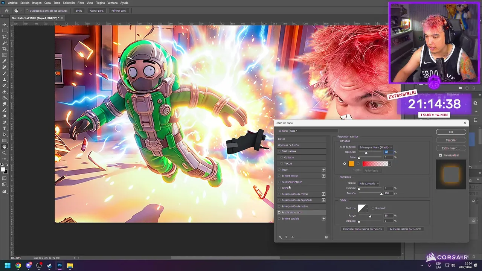Select the Brush tool
The image size is (482, 271).
tap(5, 73)
